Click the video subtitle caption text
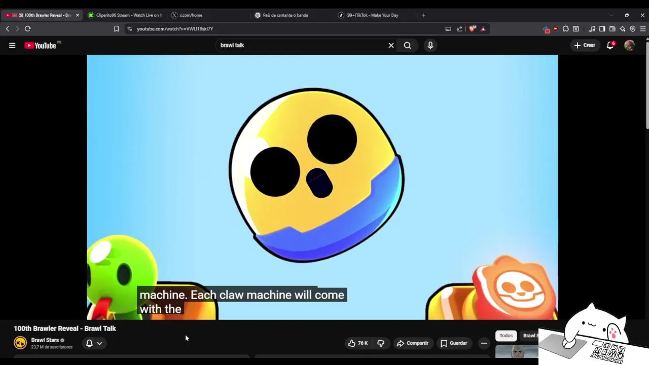The image size is (649, 365). (242, 302)
